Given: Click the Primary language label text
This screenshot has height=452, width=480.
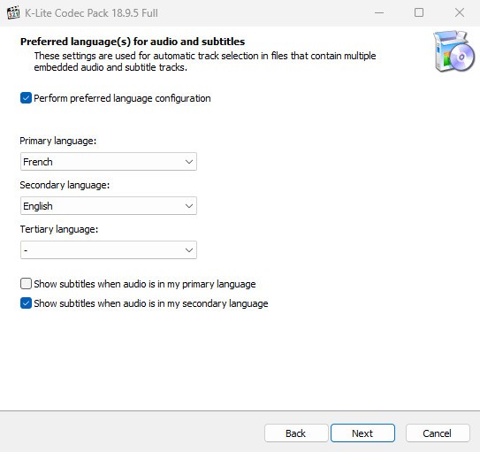Looking at the screenshot, I should [x=58, y=141].
